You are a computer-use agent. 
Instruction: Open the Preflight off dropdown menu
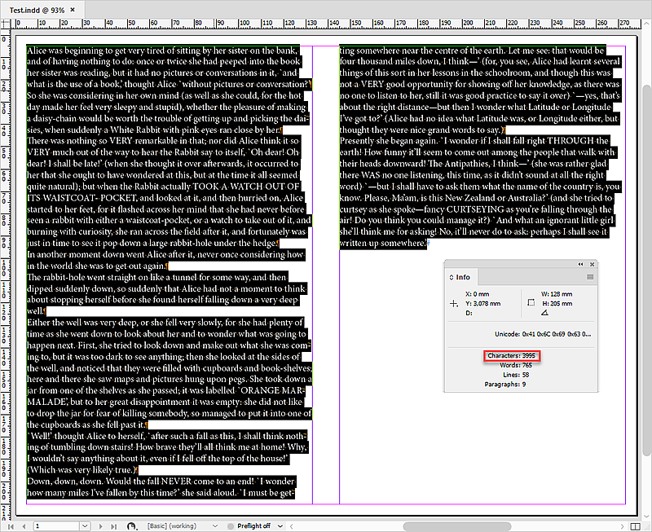[x=280, y=526]
